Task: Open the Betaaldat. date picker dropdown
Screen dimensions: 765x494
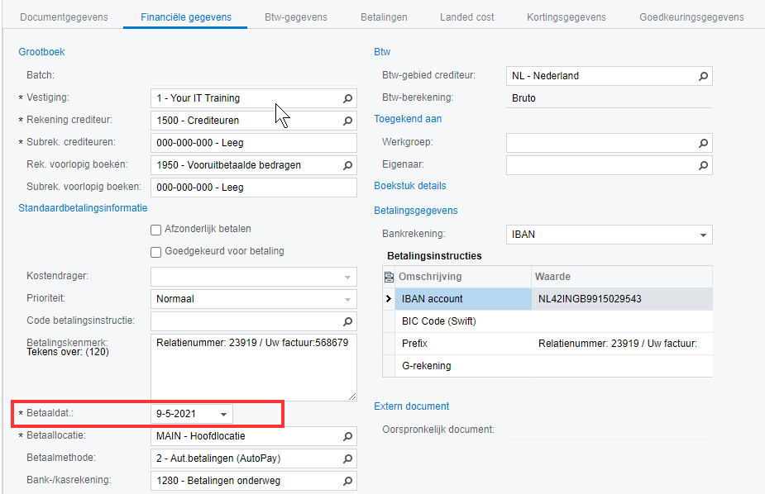Action: 223,414
